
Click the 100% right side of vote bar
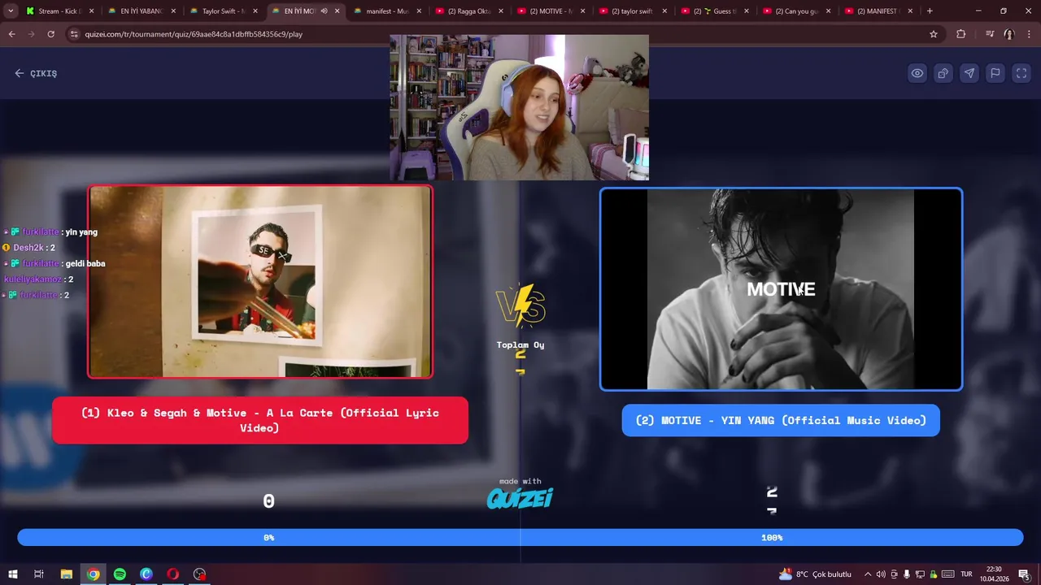coord(772,537)
